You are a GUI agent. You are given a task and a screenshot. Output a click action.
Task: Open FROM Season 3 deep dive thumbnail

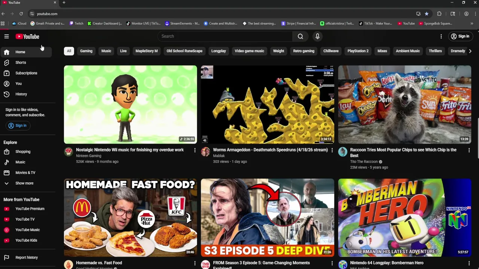267,217
